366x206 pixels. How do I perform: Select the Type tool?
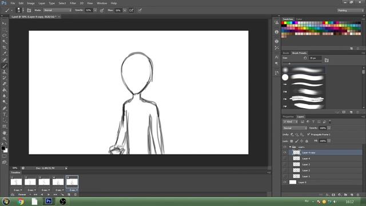(4, 114)
